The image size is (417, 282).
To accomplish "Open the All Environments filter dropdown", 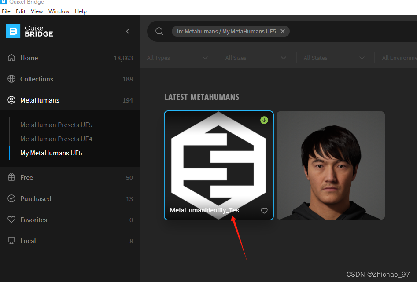I will (399, 58).
